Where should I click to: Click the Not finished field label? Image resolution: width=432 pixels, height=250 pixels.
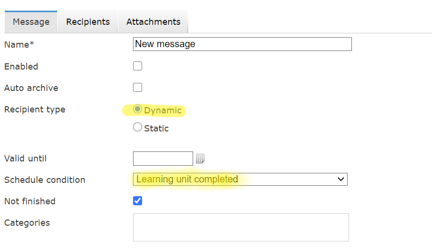[30, 201]
